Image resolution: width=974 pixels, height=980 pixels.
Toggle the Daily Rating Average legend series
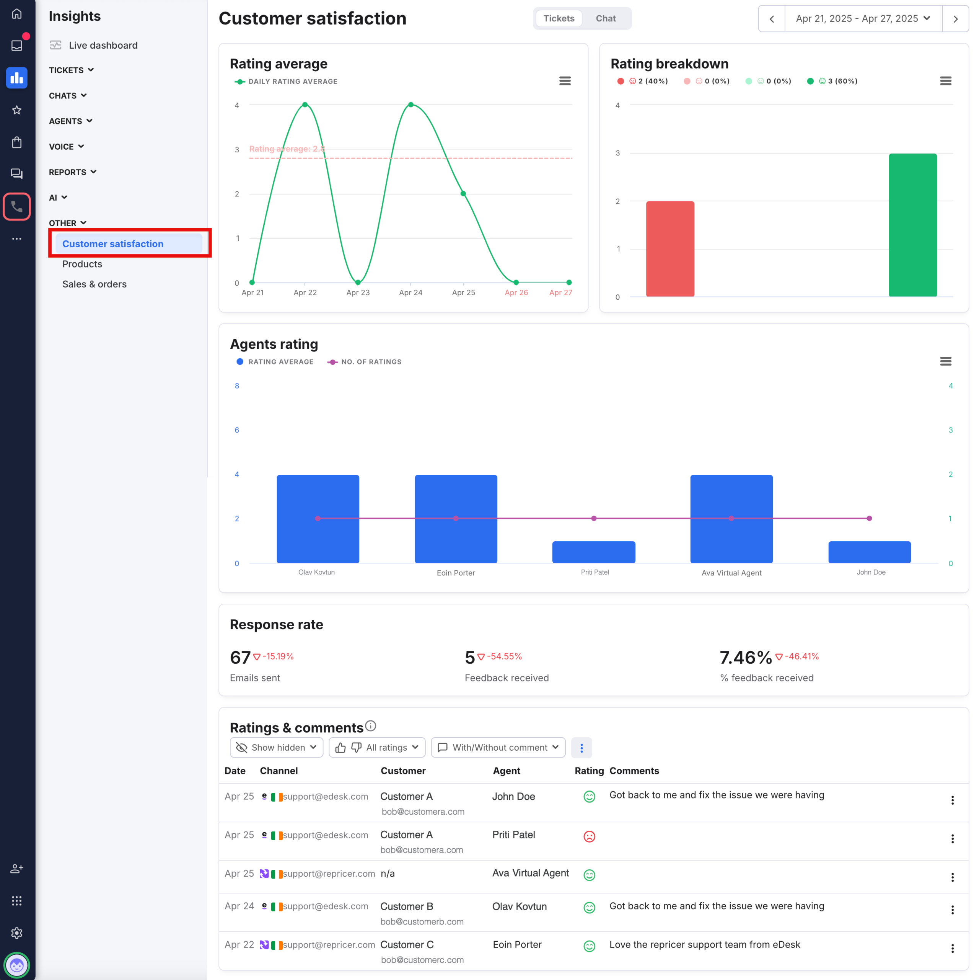click(x=286, y=82)
